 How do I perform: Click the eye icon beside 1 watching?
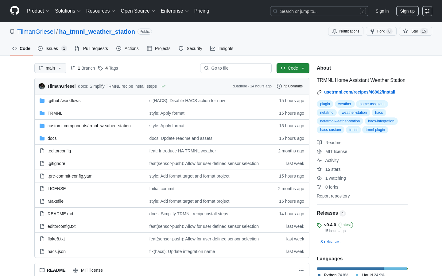click(319, 178)
